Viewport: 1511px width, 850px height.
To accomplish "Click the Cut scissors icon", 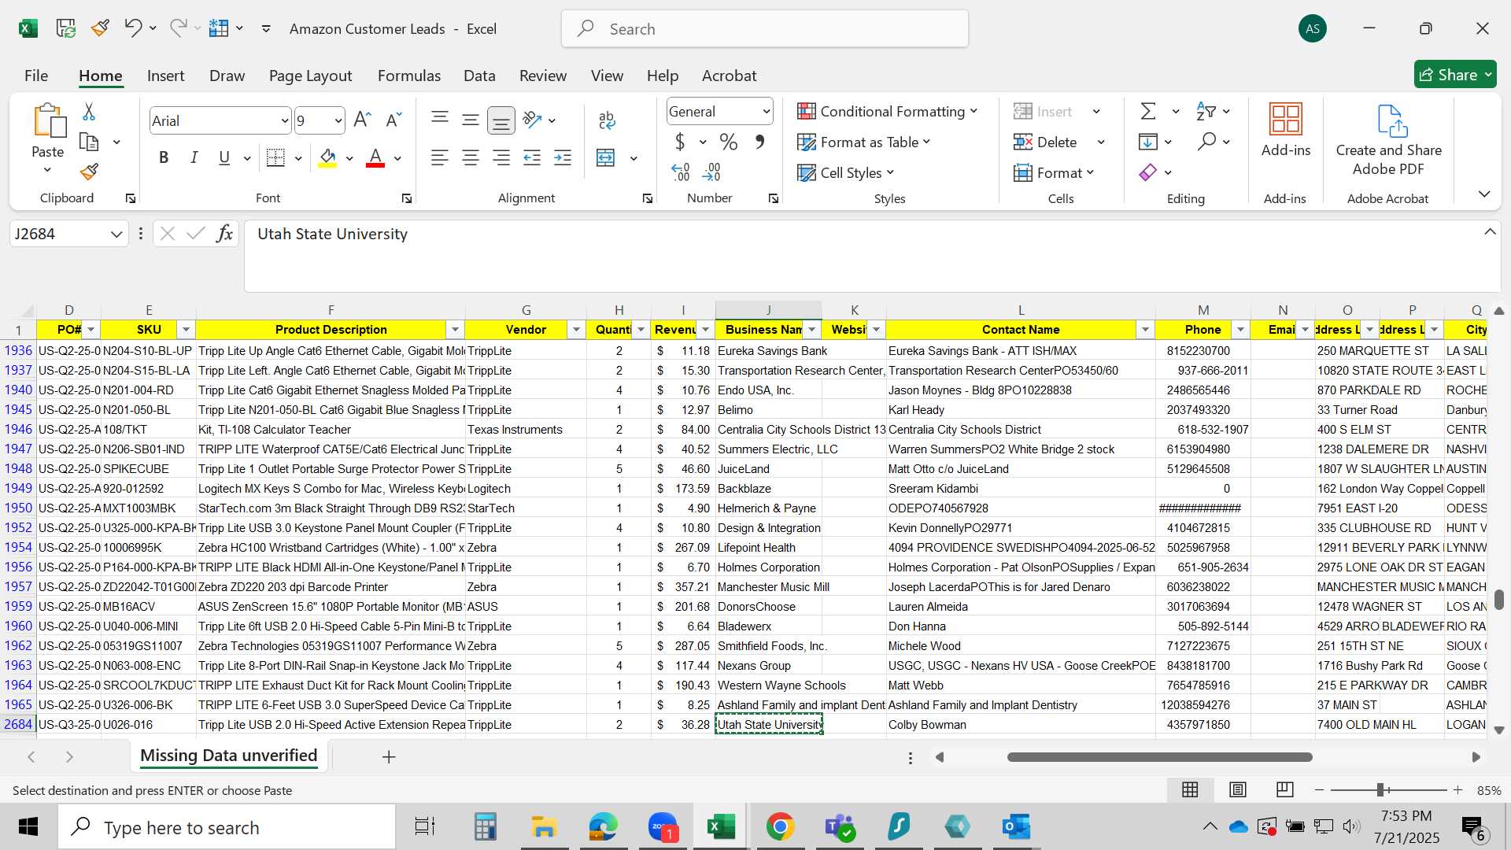I will click(89, 112).
